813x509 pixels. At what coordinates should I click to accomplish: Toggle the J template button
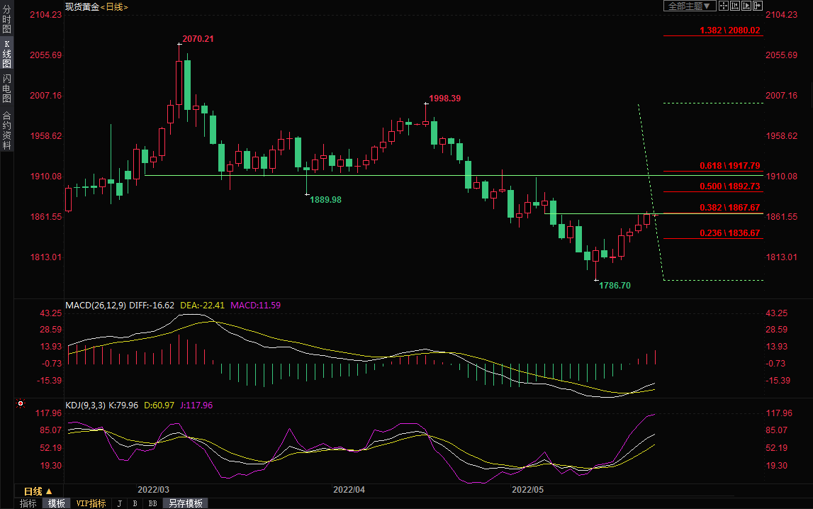click(119, 503)
